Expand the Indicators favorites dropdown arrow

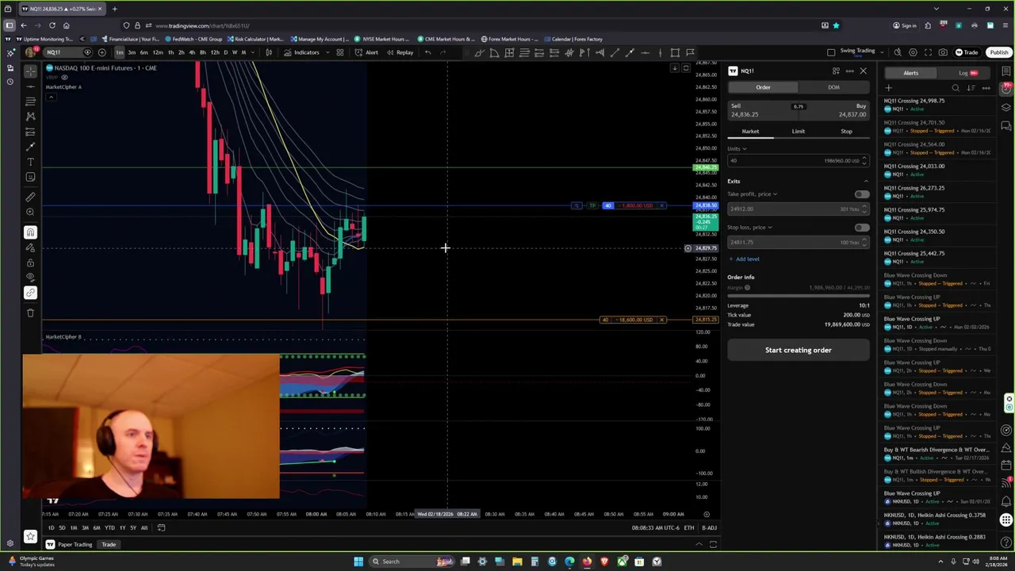coord(327,52)
